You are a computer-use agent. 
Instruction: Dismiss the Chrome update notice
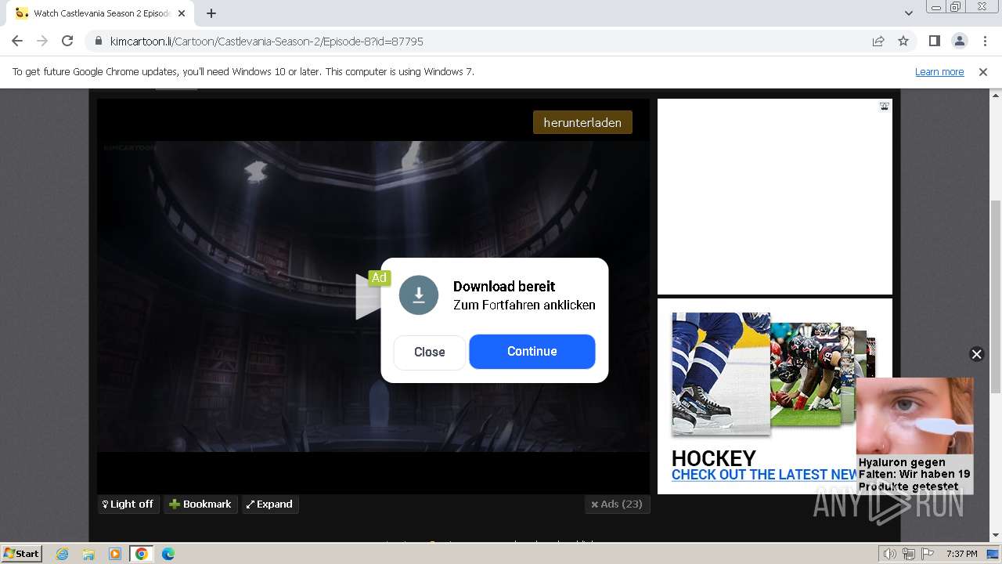(x=983, y=71)
